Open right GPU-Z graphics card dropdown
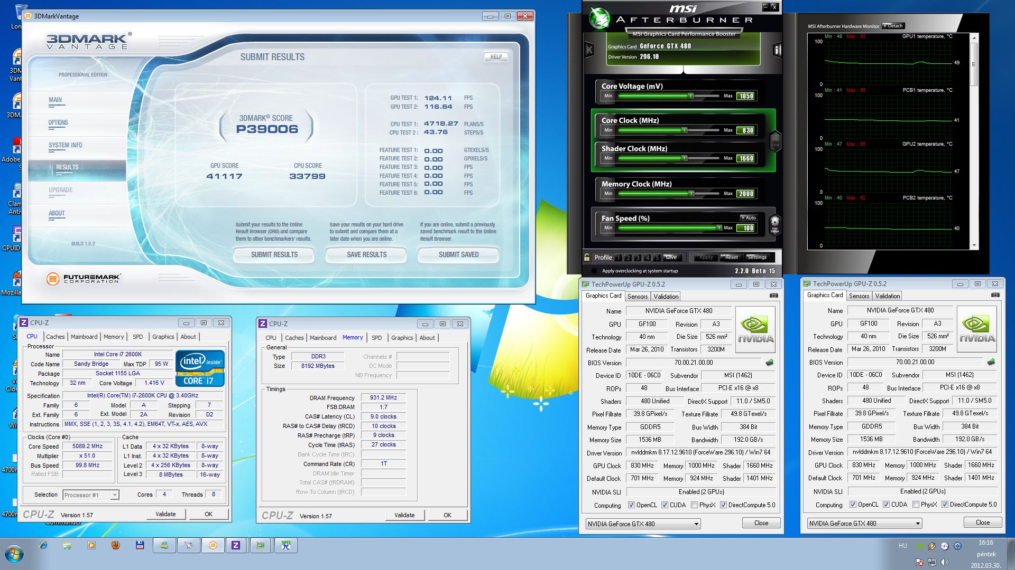This screenshot has height=570, width=1015. click(x=918, y=524)
